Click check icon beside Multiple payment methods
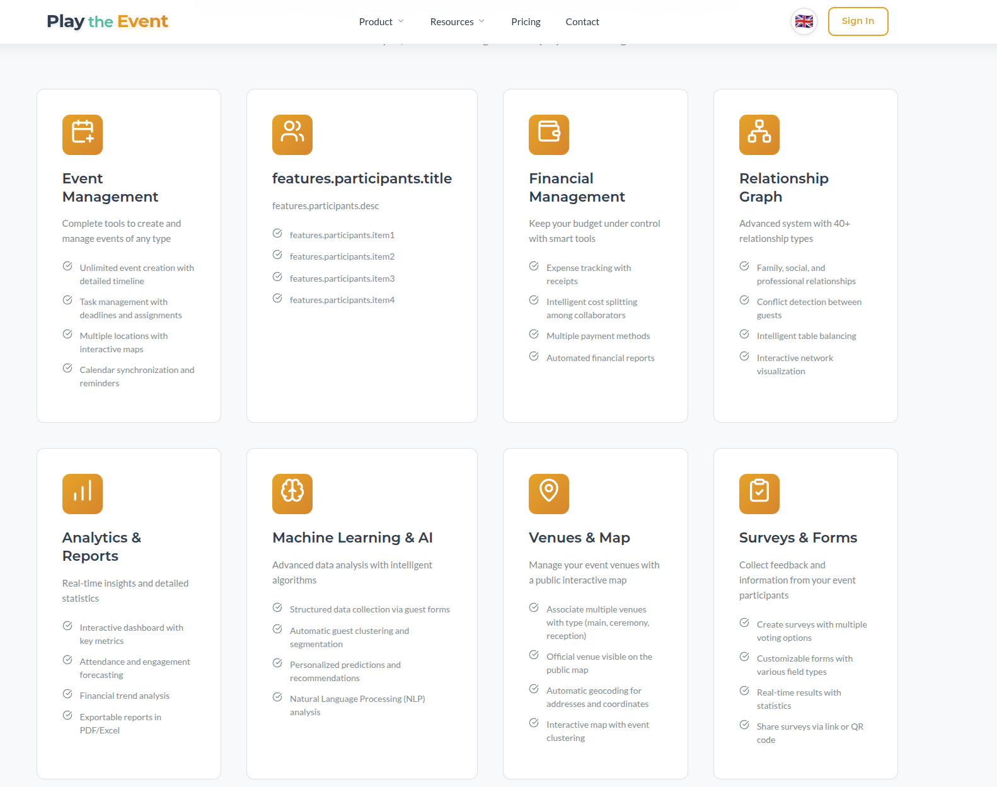Viewport: 997px width, 787px height. click(534, 334)
